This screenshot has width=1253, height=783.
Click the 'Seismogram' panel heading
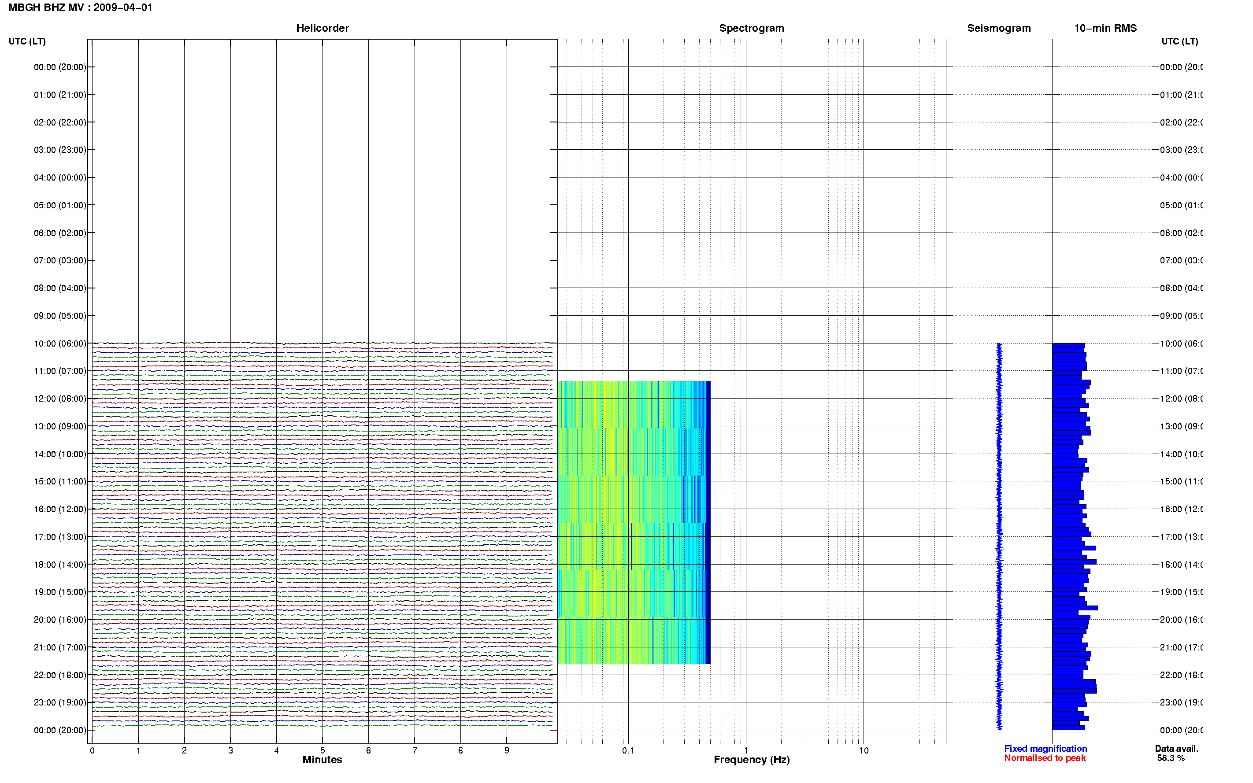(999, 29)
